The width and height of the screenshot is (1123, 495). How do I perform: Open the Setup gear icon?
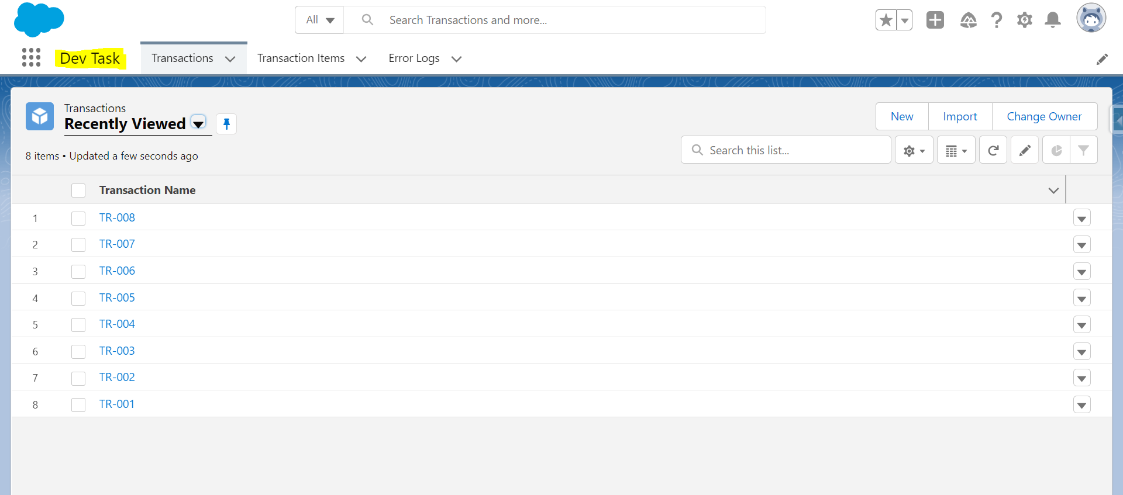(1024, 20)
